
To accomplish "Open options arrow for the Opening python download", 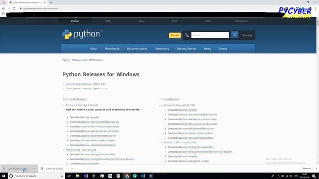I will coord(34,169).
